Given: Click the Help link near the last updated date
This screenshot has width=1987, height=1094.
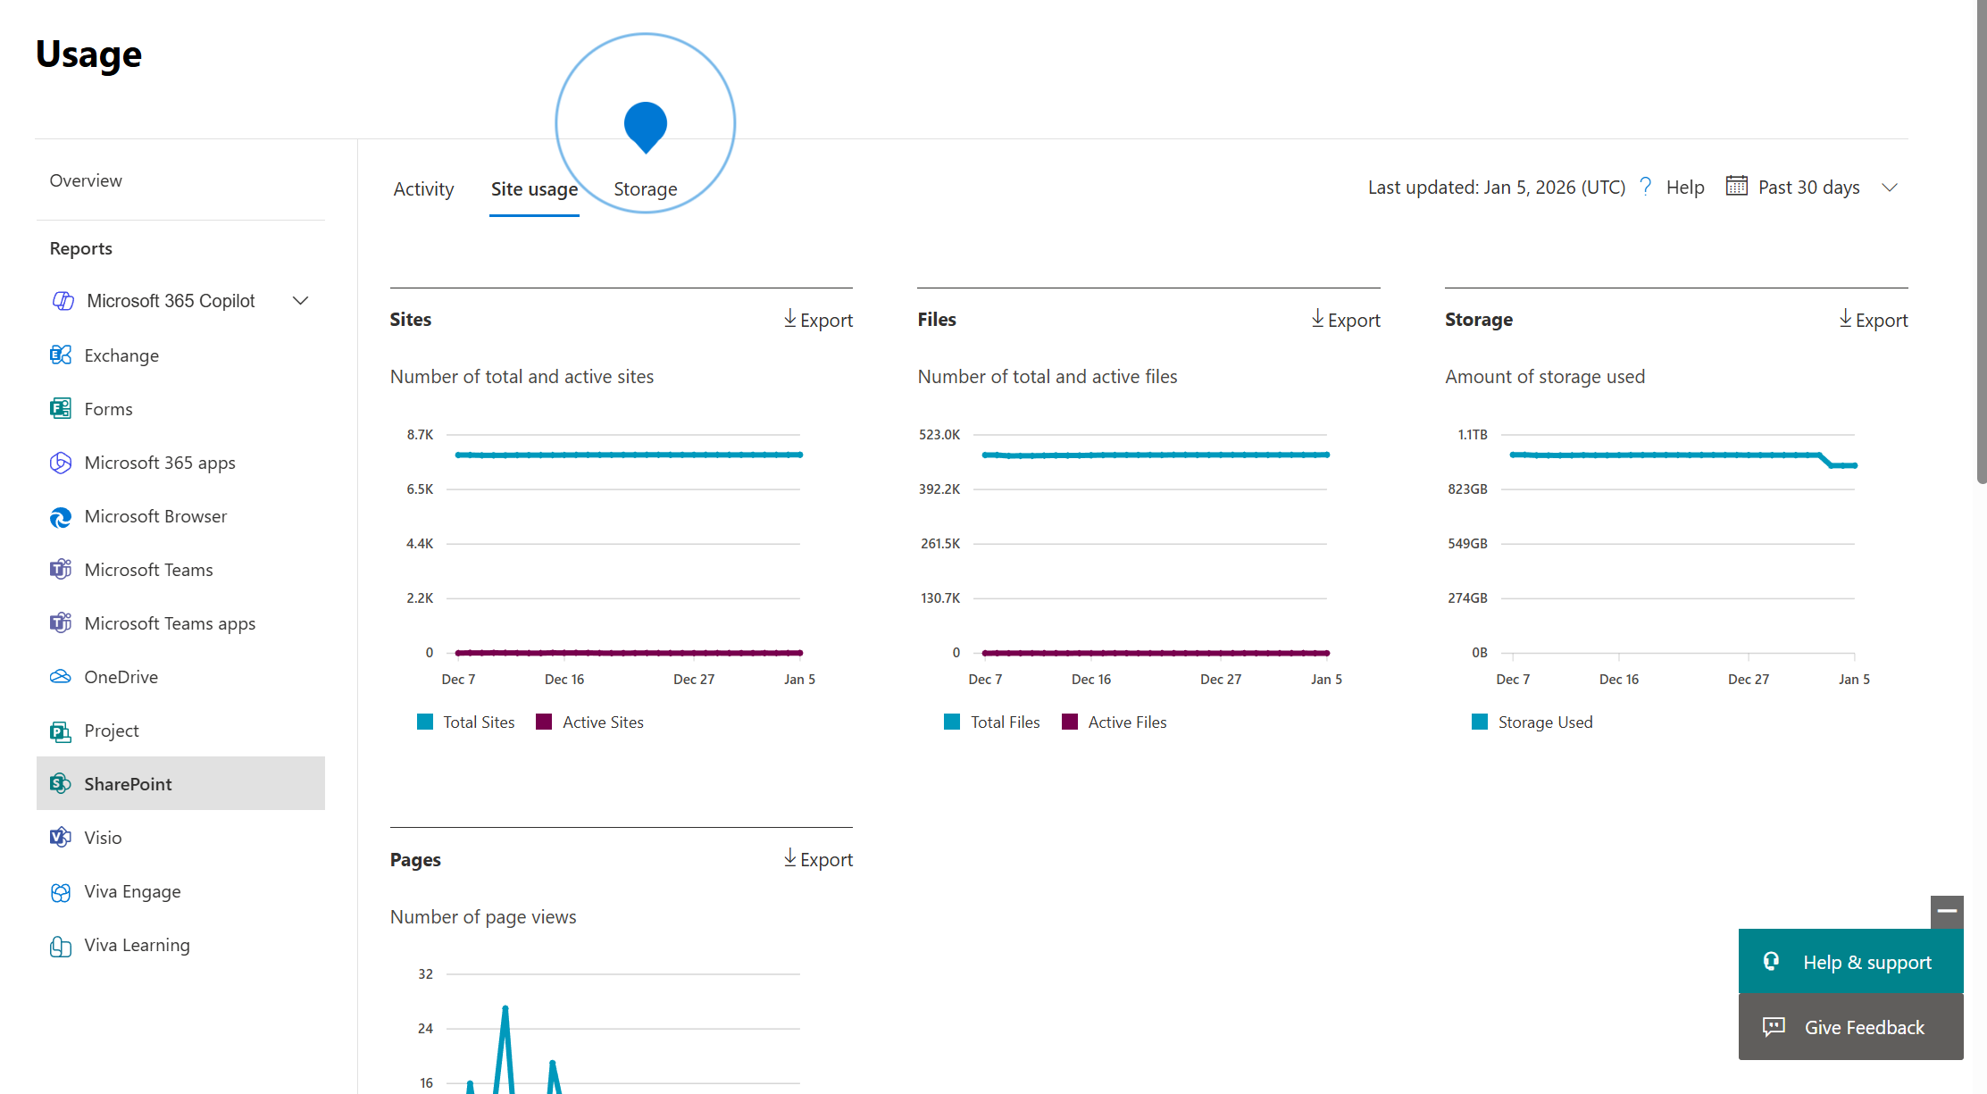Looking at the screenshot, I should 1686,187.
